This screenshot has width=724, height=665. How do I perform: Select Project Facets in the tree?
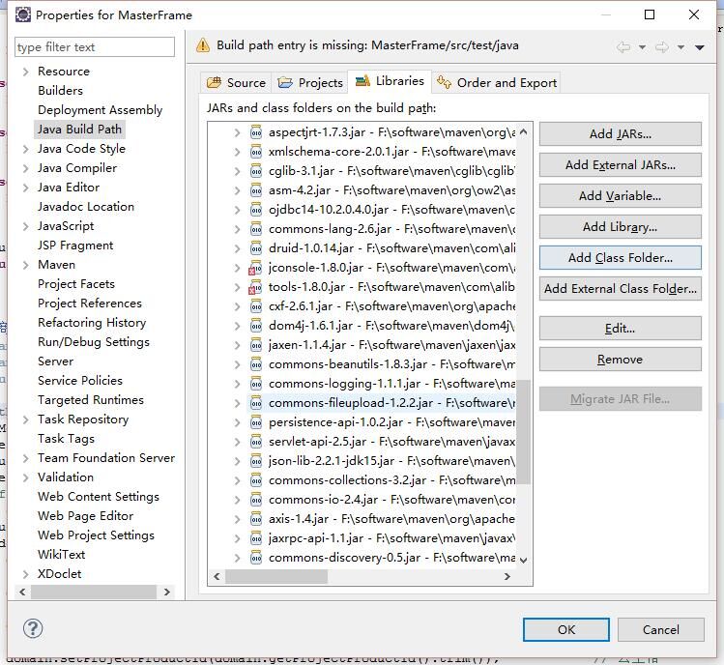tap(76, 284)
